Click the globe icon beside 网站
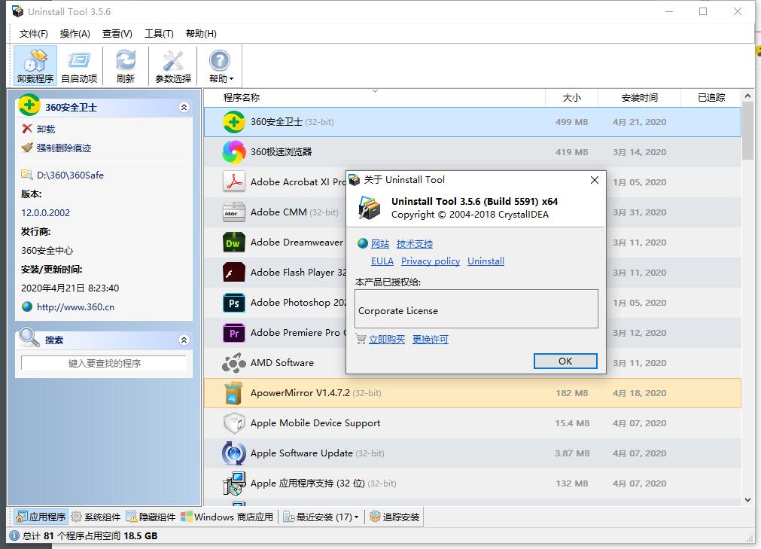Viewport: 761px width, 549px height. [363, 243]
